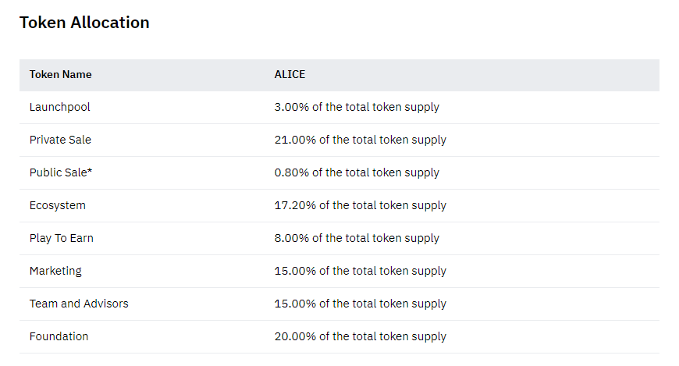Viewport: 679px width, 366px height.
Task: Select the Marketing row label
Action: click(x=55, y=271)
